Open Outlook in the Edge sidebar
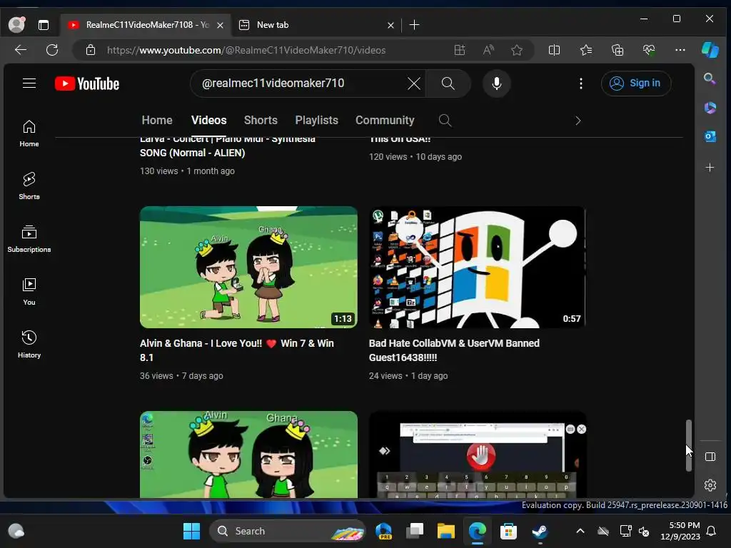The height and width of the screenshot is (548, 731). [x=710, y=137]
